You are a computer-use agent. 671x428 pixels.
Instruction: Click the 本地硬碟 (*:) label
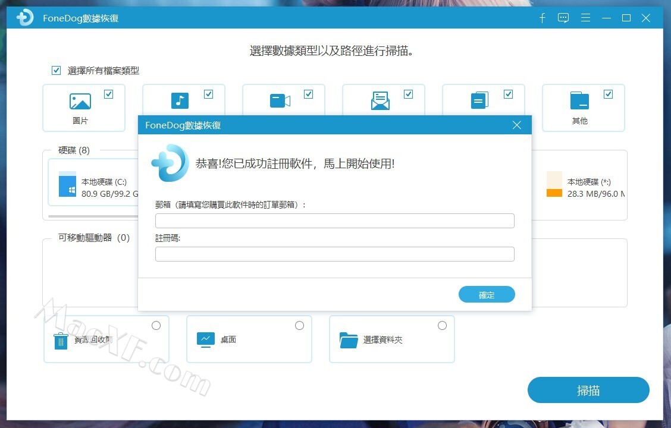pos(589,182)
